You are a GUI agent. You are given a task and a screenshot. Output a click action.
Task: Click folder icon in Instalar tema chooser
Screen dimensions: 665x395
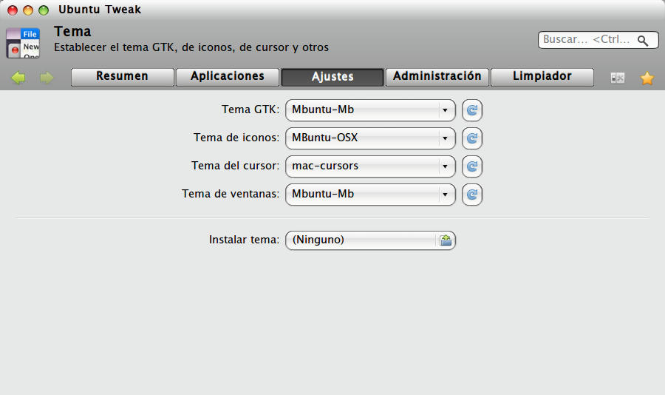coord(446,240)
